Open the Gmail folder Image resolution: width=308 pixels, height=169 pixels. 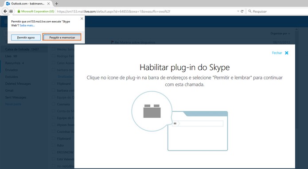click(9, 90)
